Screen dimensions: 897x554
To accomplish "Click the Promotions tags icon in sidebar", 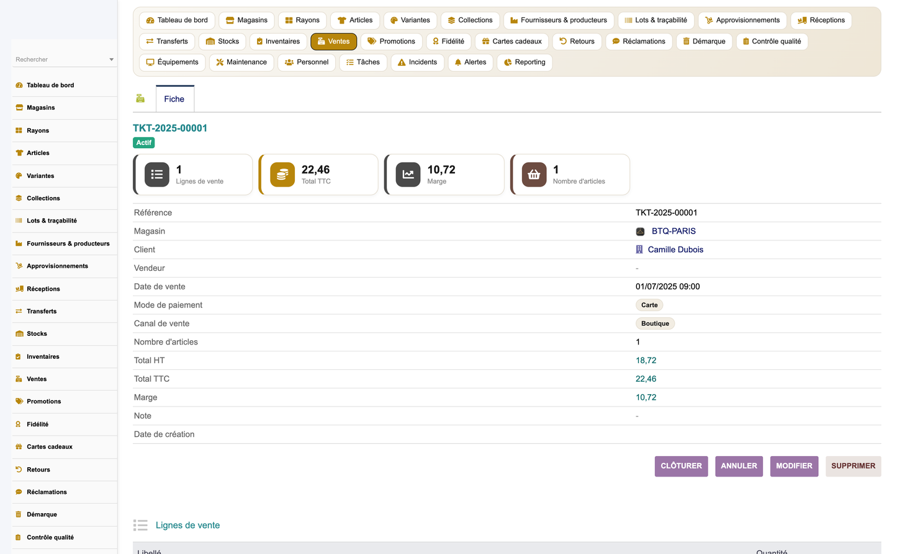I will (19, 402).
